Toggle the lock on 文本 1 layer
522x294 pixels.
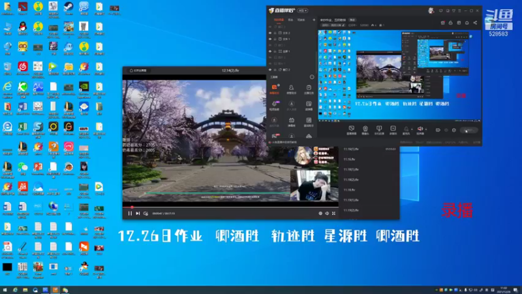(275, 39)
